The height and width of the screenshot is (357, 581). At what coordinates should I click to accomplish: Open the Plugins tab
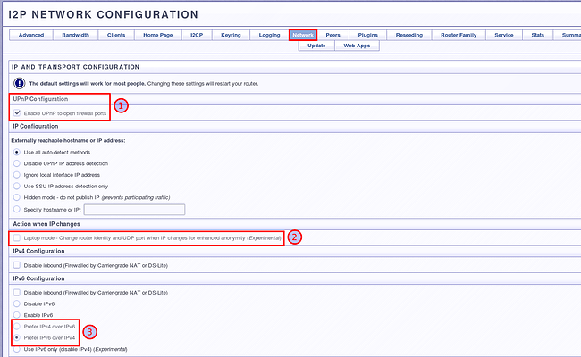(368, 35)
